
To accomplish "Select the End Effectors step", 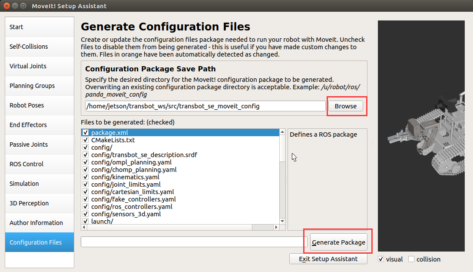I will [x=40, y=125].
